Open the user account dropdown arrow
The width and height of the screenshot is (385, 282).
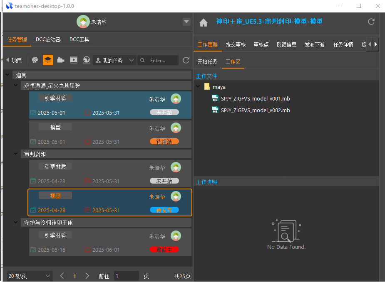186,22
